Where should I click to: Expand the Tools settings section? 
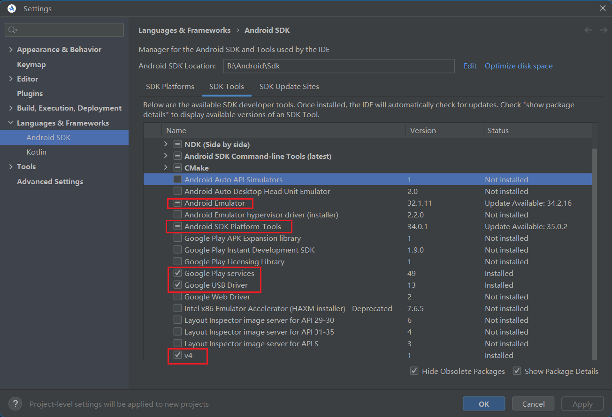pyautogui.click(x=11, y=167)
